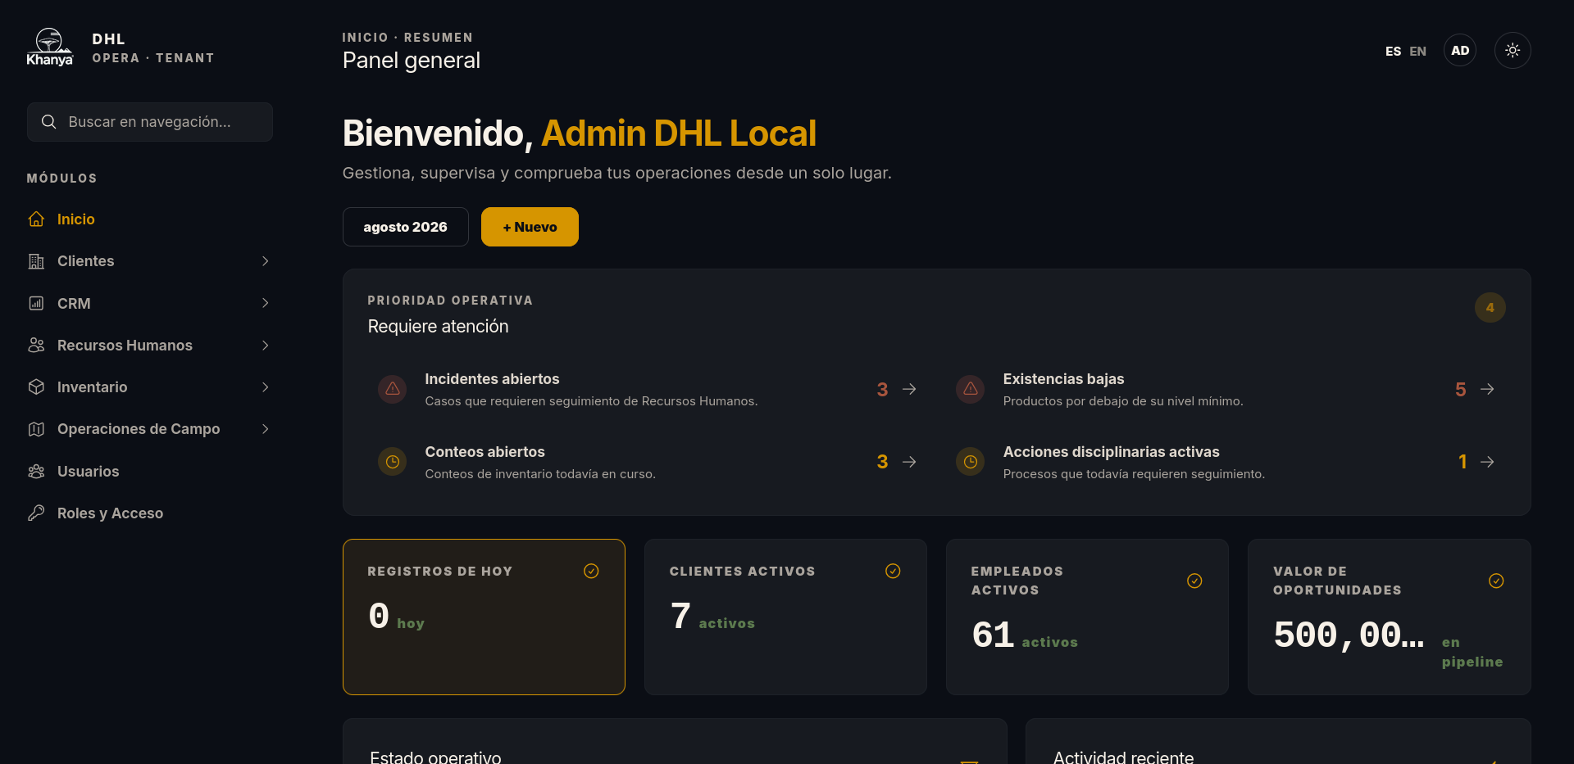
Task: Open the Incidentes abiertos item
Action: 648,389
